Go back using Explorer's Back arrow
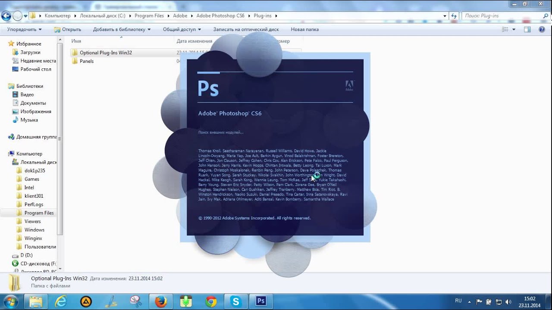 (x=6, y=16)
